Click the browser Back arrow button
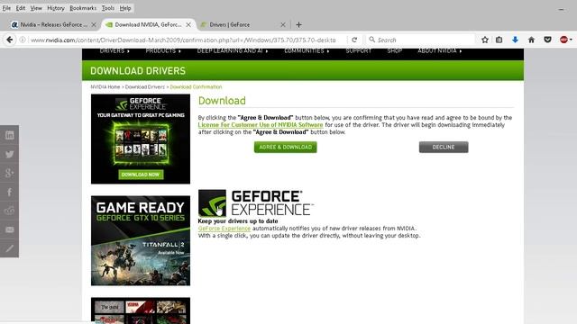This screenshot has height=324, width=577. coord(10,40)
